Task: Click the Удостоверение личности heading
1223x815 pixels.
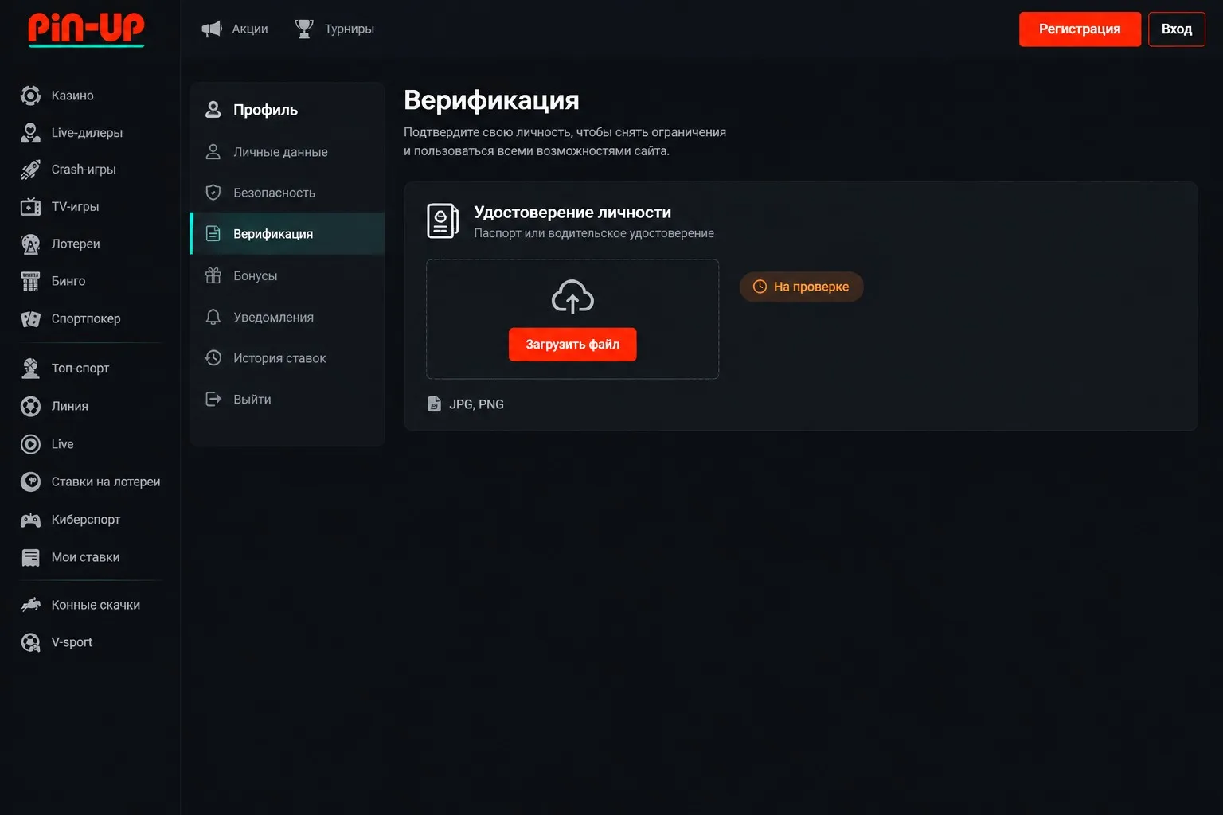Action: (572, 213)
